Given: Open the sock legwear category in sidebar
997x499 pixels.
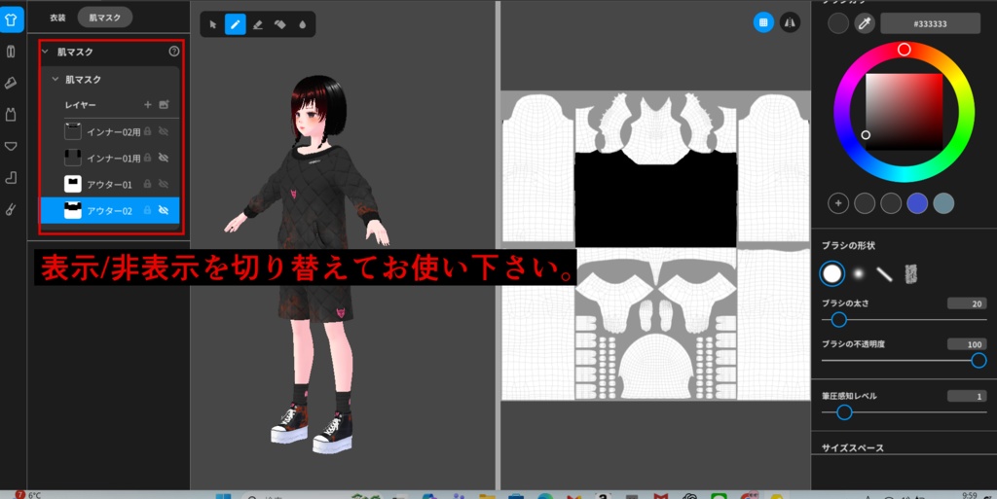Looking at the screenshot, I should coord(11,178).
